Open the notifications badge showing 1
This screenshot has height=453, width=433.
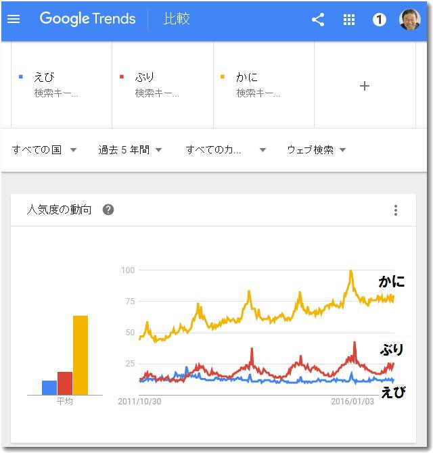pos(380,20)
